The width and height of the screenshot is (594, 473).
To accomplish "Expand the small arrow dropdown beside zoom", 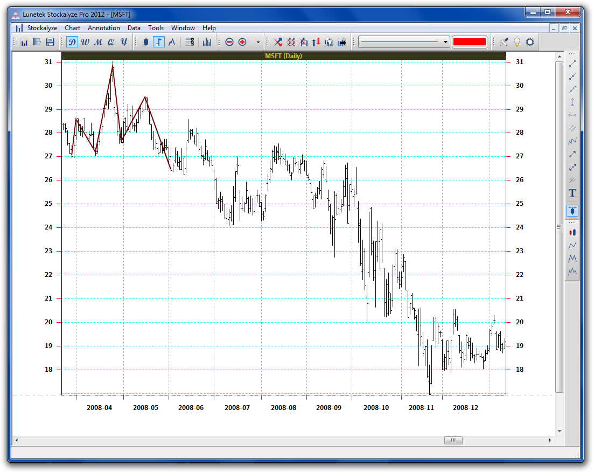I will point(258,42).
